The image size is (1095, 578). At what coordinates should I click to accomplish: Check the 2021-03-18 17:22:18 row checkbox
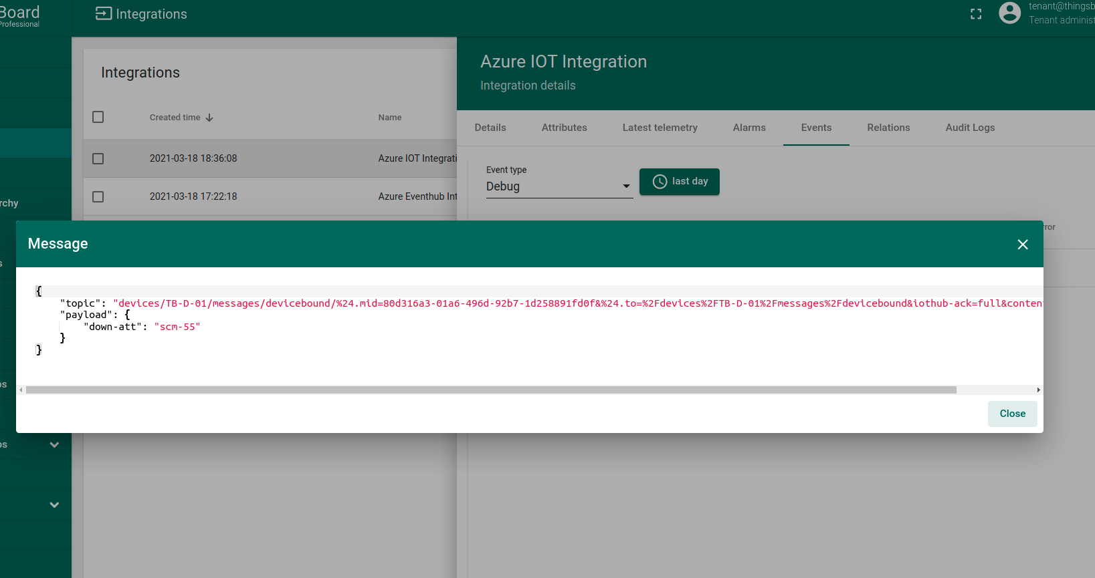click(98, 196)
